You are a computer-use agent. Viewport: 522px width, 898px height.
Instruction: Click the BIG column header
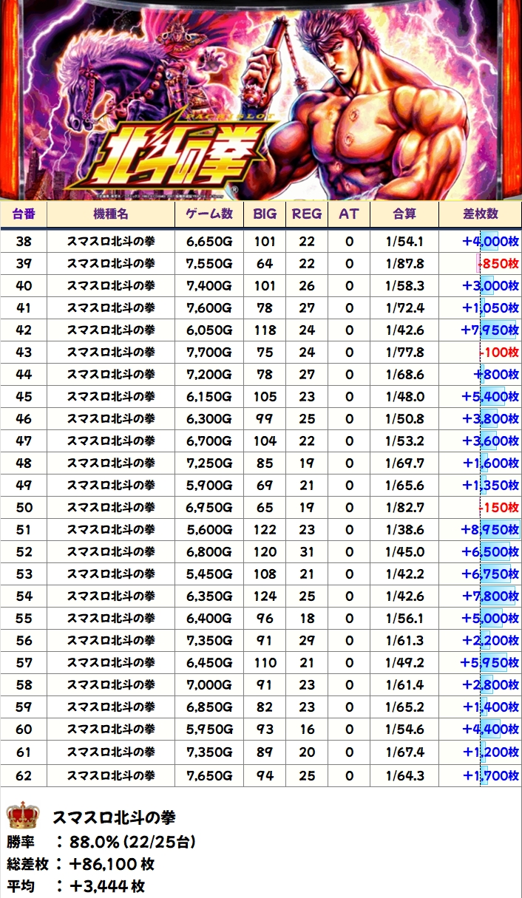pyautogui.click(x=265, y=214)
